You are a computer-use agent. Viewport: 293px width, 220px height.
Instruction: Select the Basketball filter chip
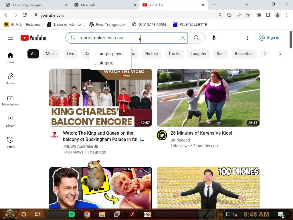coord(244,54)
